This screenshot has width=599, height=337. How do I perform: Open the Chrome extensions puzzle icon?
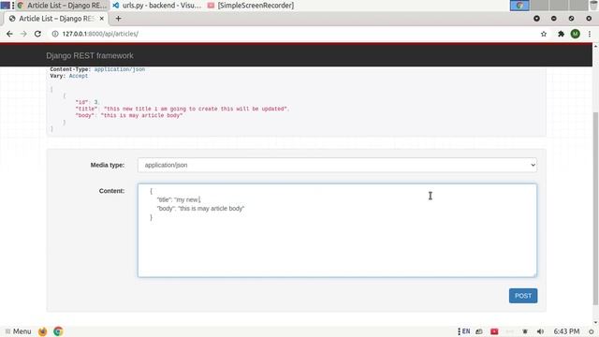(x=561, y=34)
